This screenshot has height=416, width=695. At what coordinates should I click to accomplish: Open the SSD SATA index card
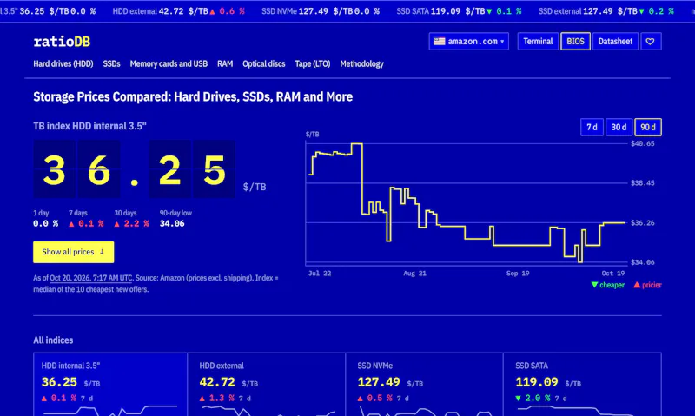click(x=582, y=384)
